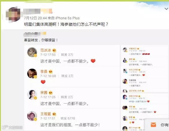Expand the post options chevron at top right
The height and width of the screenshot is (131, 169).
[166, 9]
